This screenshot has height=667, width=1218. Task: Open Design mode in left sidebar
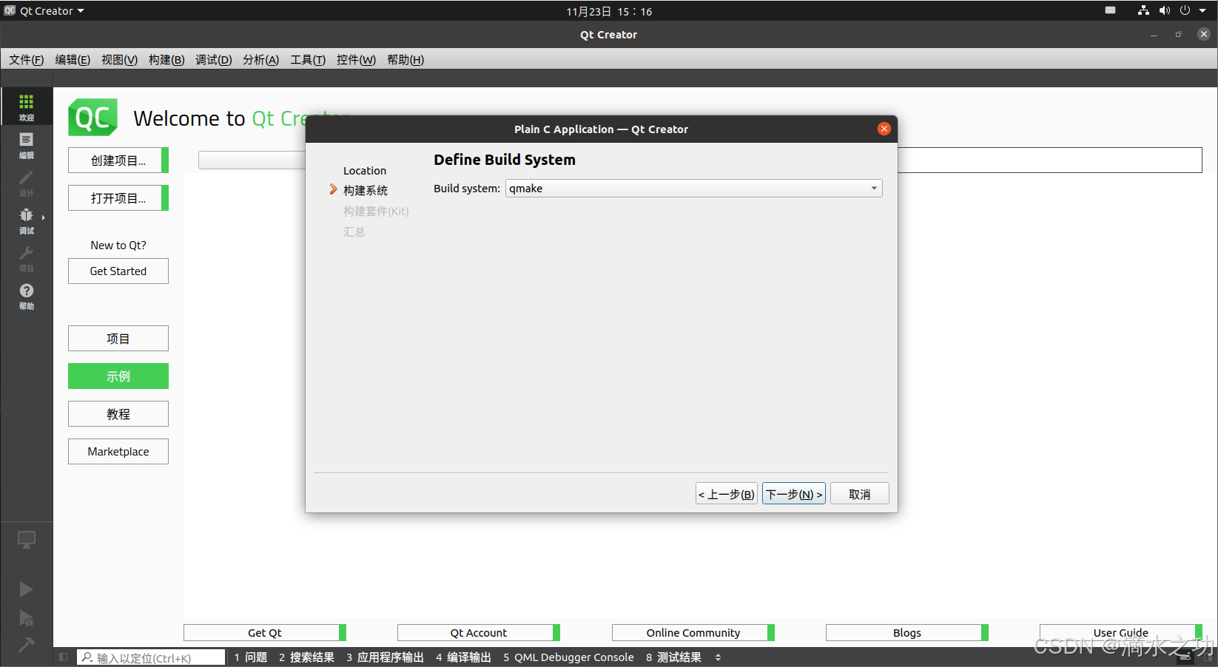point(26,183)
